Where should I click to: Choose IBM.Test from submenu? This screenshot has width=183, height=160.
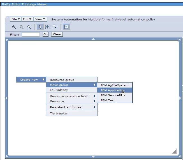(x=115, y=100)
